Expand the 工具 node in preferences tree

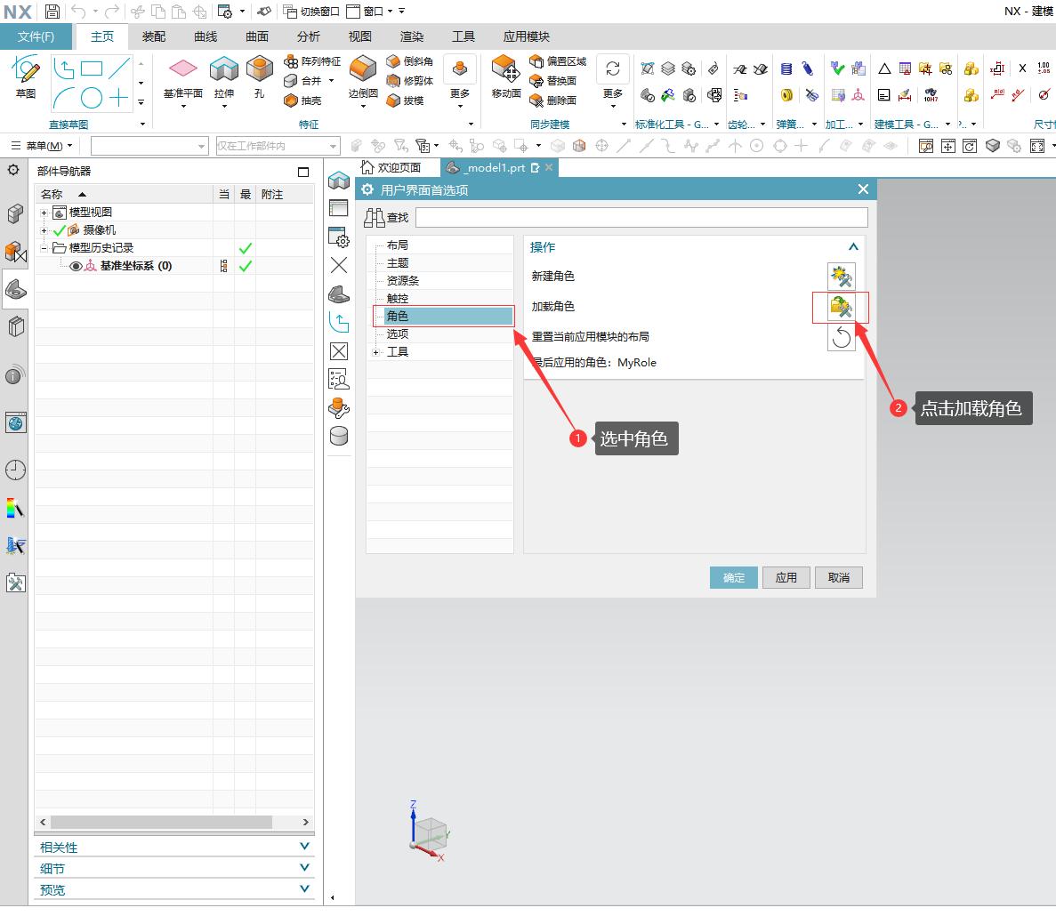click(376, 352)
